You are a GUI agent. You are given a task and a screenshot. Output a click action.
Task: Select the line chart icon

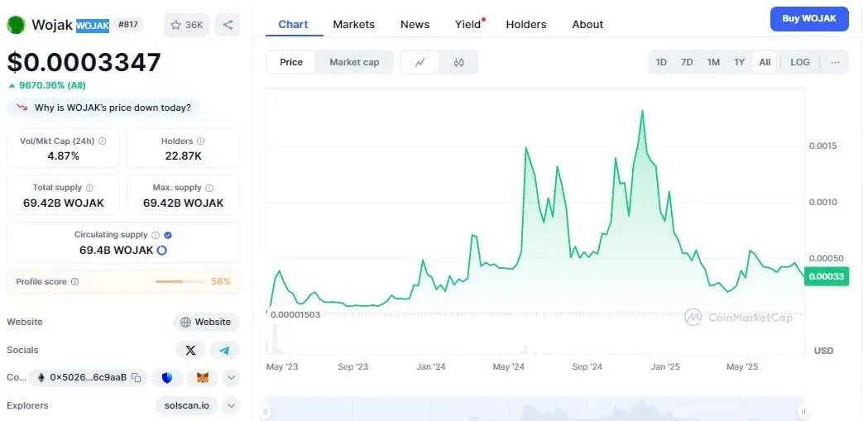click(x=420, y=62)
